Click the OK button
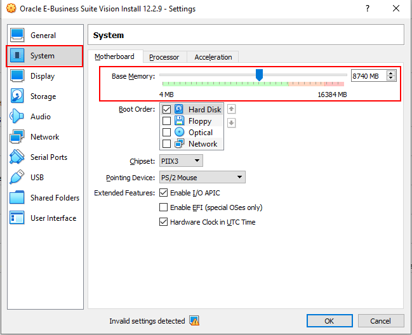 (329, 321)
